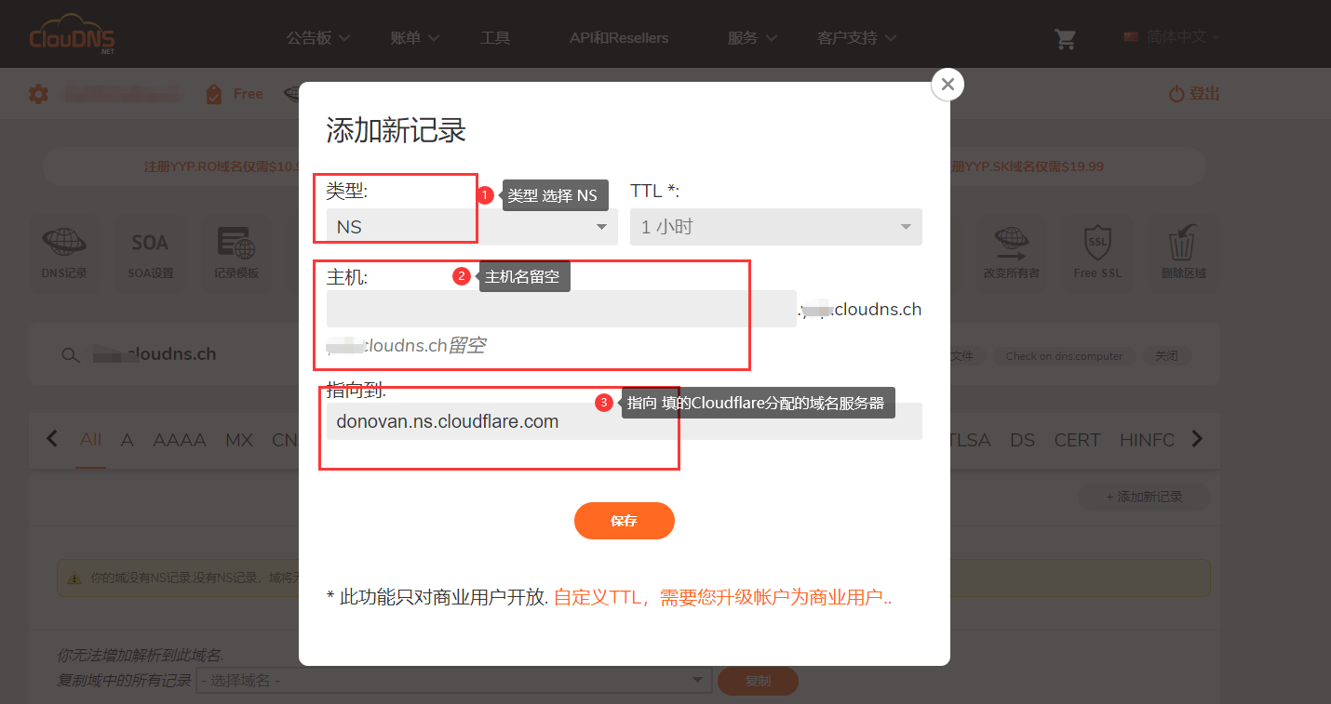1331x704 pixels.
Task: Open API和Resellers menu item
Action: [619, 38]
